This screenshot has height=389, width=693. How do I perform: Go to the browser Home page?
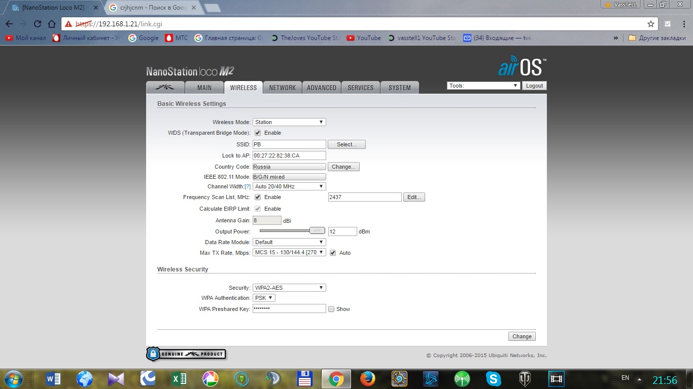point(51,24)
